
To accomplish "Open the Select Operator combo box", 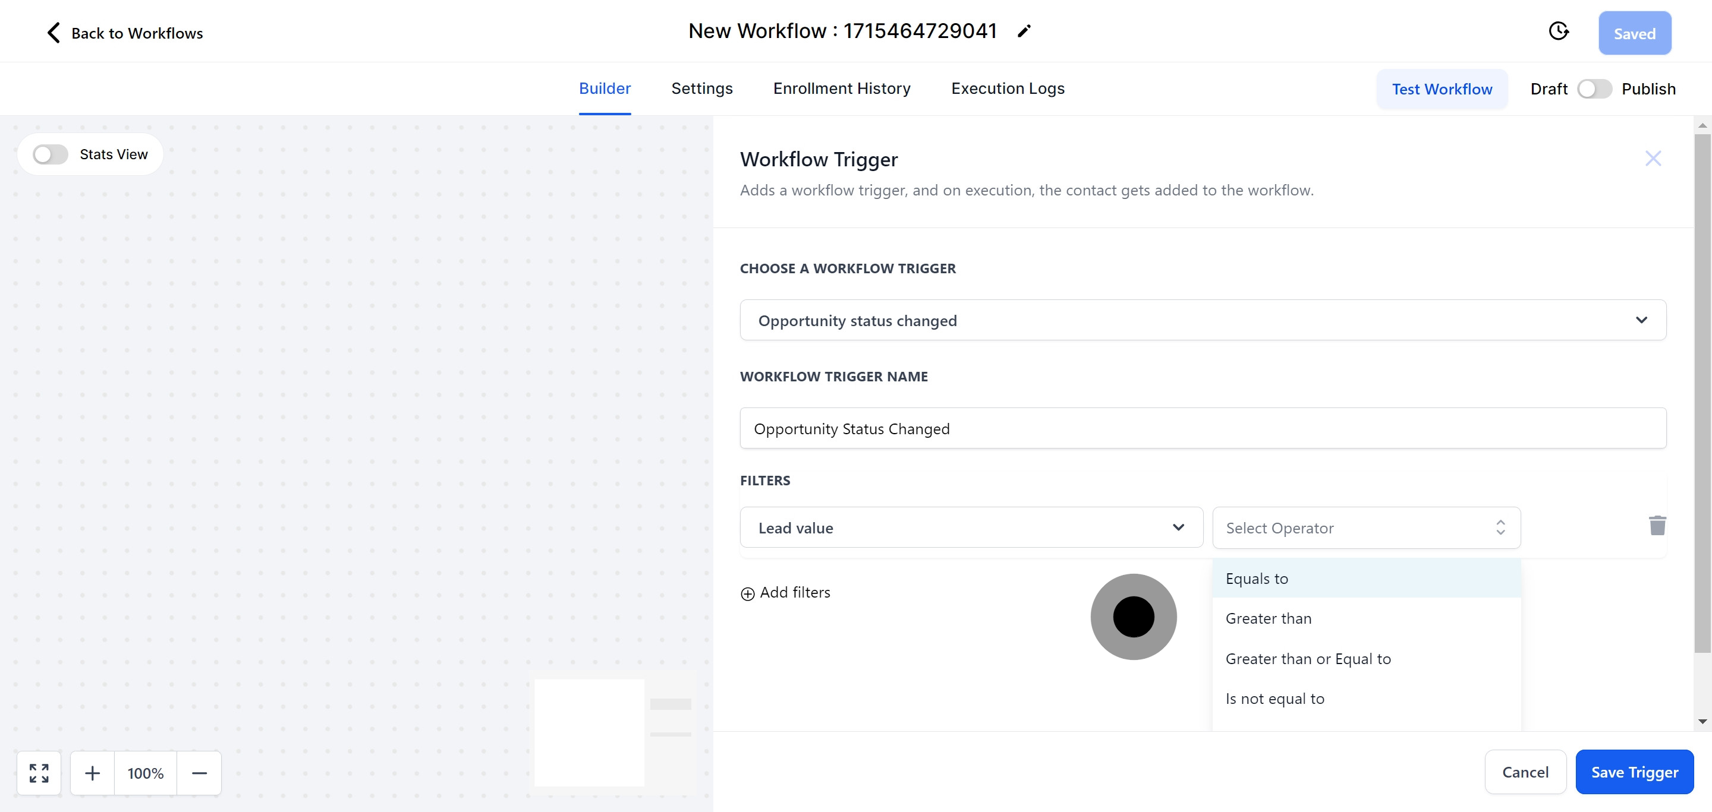I will point(1366,528).
